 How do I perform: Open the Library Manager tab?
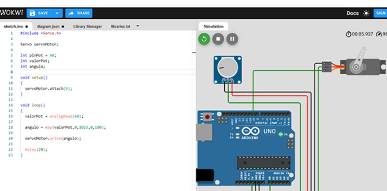pyautogui.click(x=87, y=26)
